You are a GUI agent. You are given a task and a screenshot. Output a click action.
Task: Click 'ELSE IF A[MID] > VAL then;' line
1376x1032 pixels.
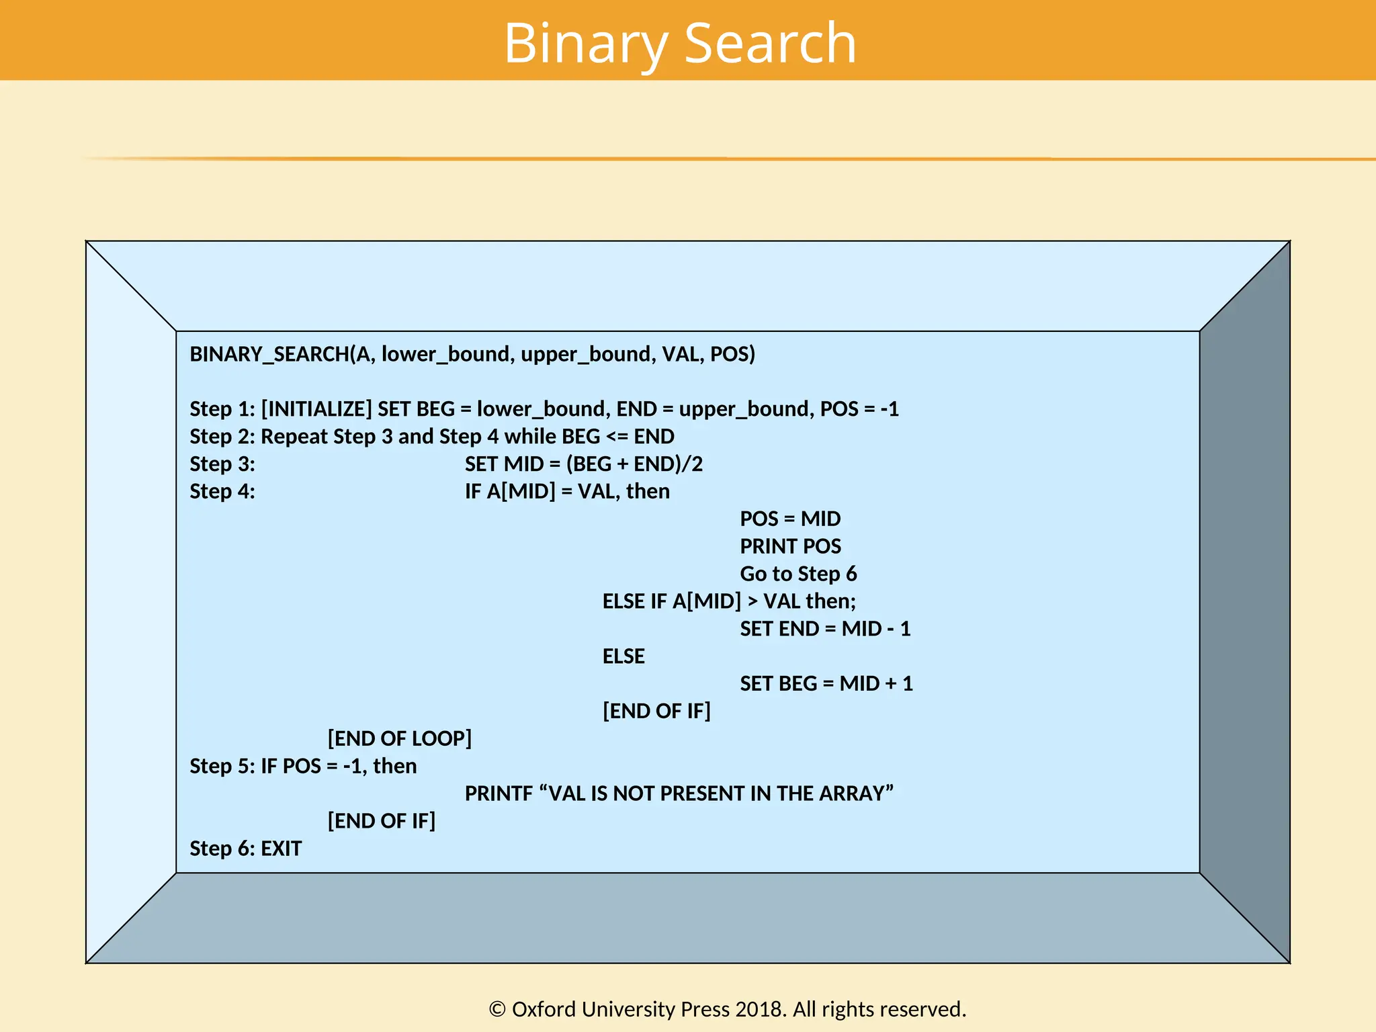click(x=730, y=601)
